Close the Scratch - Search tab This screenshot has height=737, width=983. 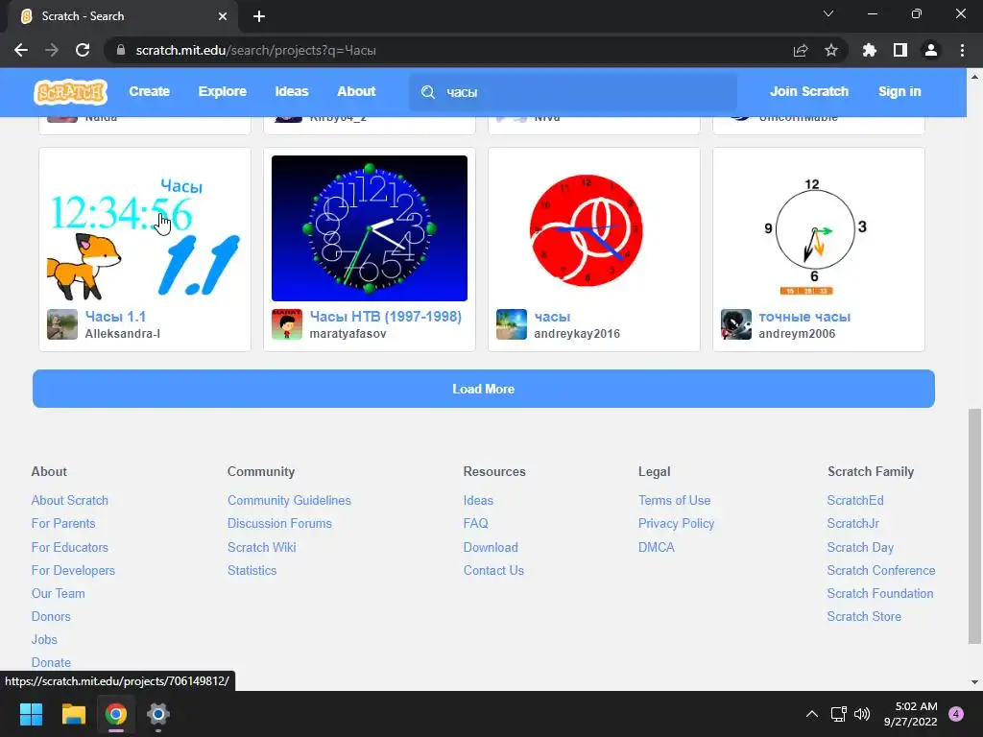223,16
